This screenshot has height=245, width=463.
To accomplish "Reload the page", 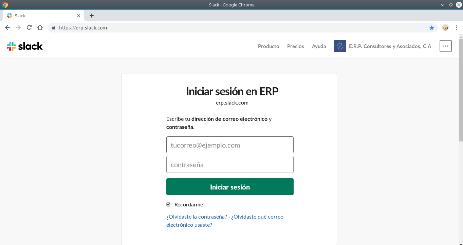I will click(29, 28).
